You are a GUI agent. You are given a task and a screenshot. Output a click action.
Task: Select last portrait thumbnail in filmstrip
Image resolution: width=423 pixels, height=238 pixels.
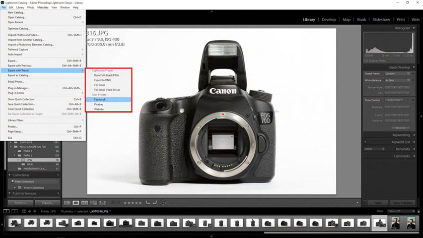(411, 223)
